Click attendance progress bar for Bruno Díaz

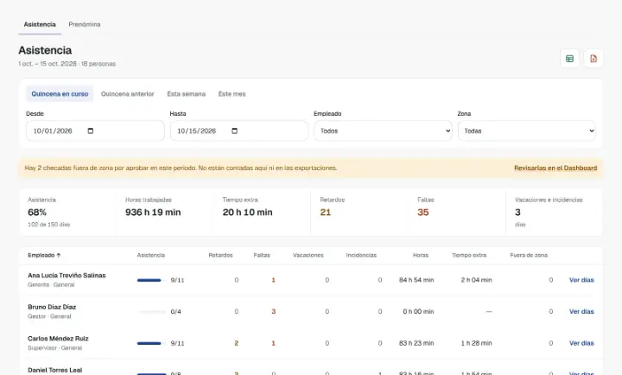coord(151,312)
